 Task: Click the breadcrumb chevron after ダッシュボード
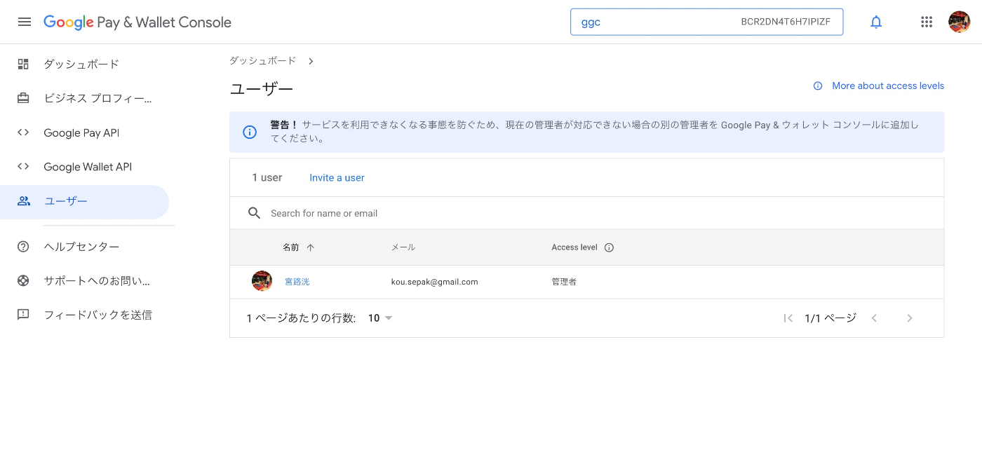pos(311,61)
